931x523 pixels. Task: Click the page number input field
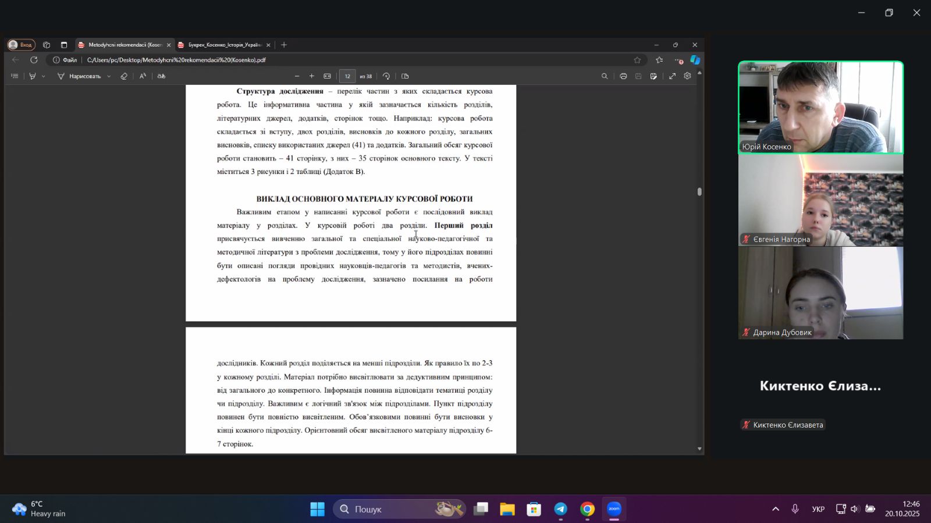tap(347, 76)
